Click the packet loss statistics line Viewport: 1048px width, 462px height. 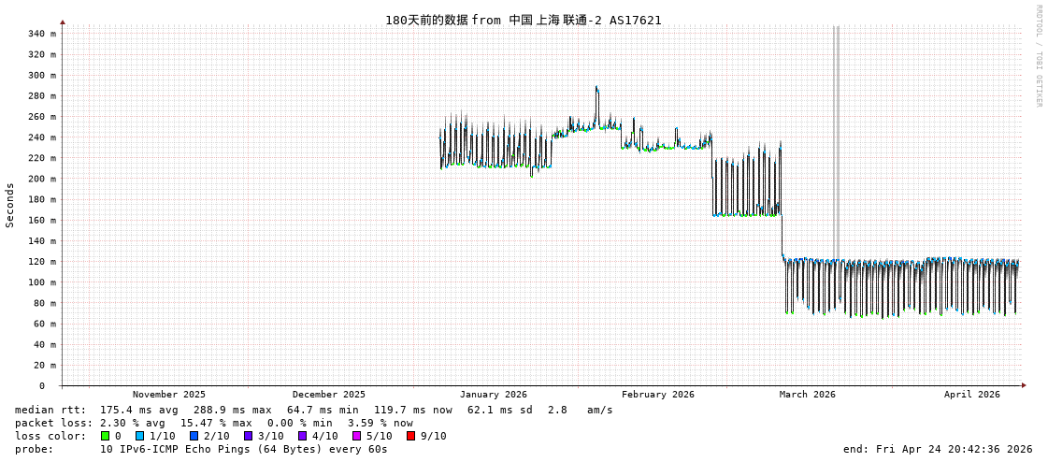click(x=213, y=423)
